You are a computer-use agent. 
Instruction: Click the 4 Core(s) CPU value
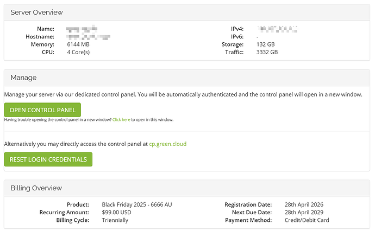pos(78,52)
